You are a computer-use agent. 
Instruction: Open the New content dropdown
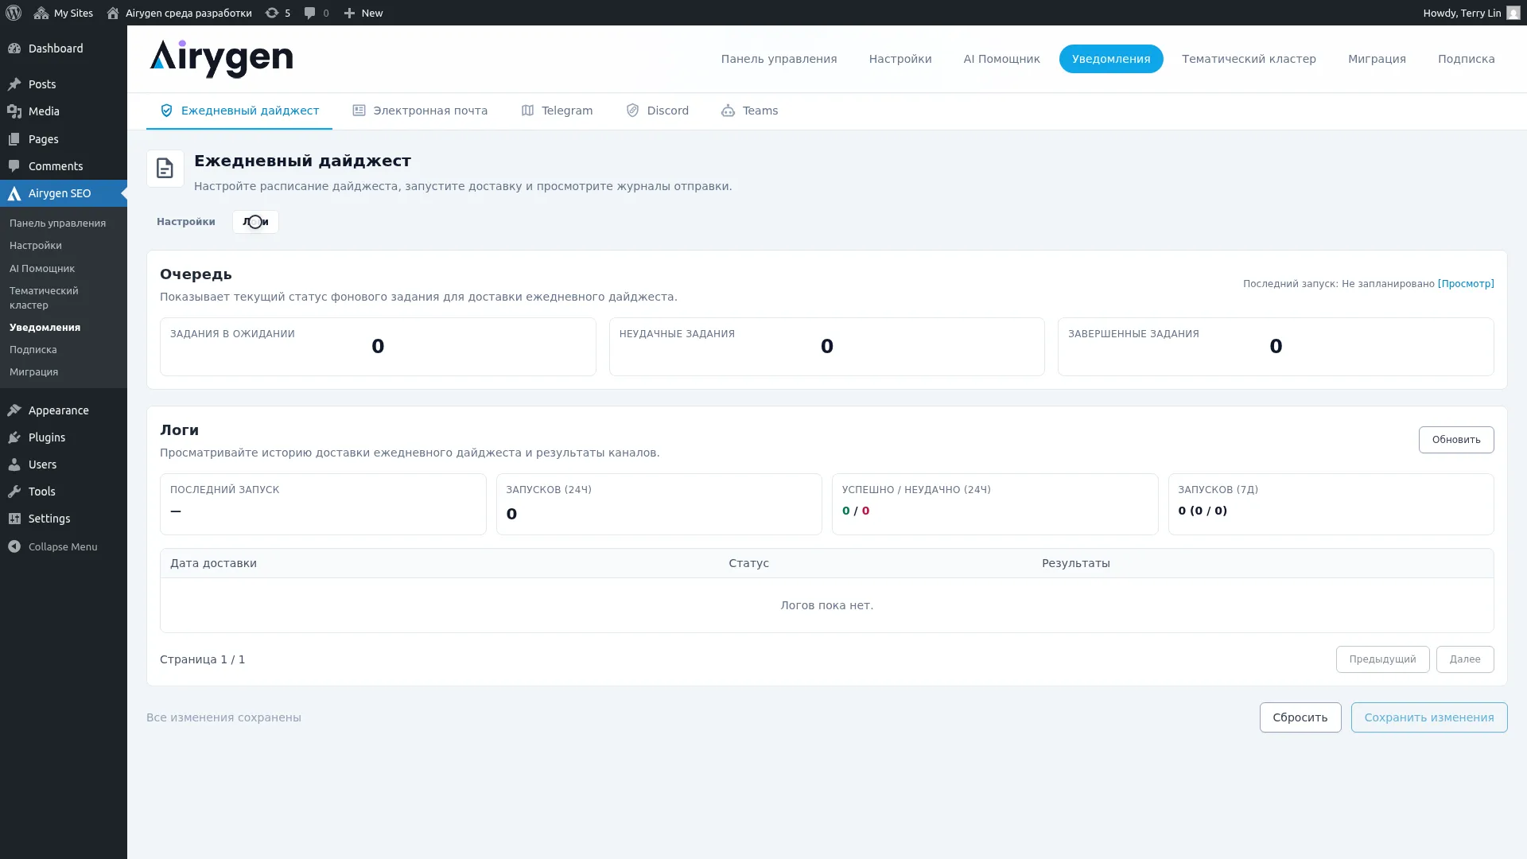coord(363,13)
